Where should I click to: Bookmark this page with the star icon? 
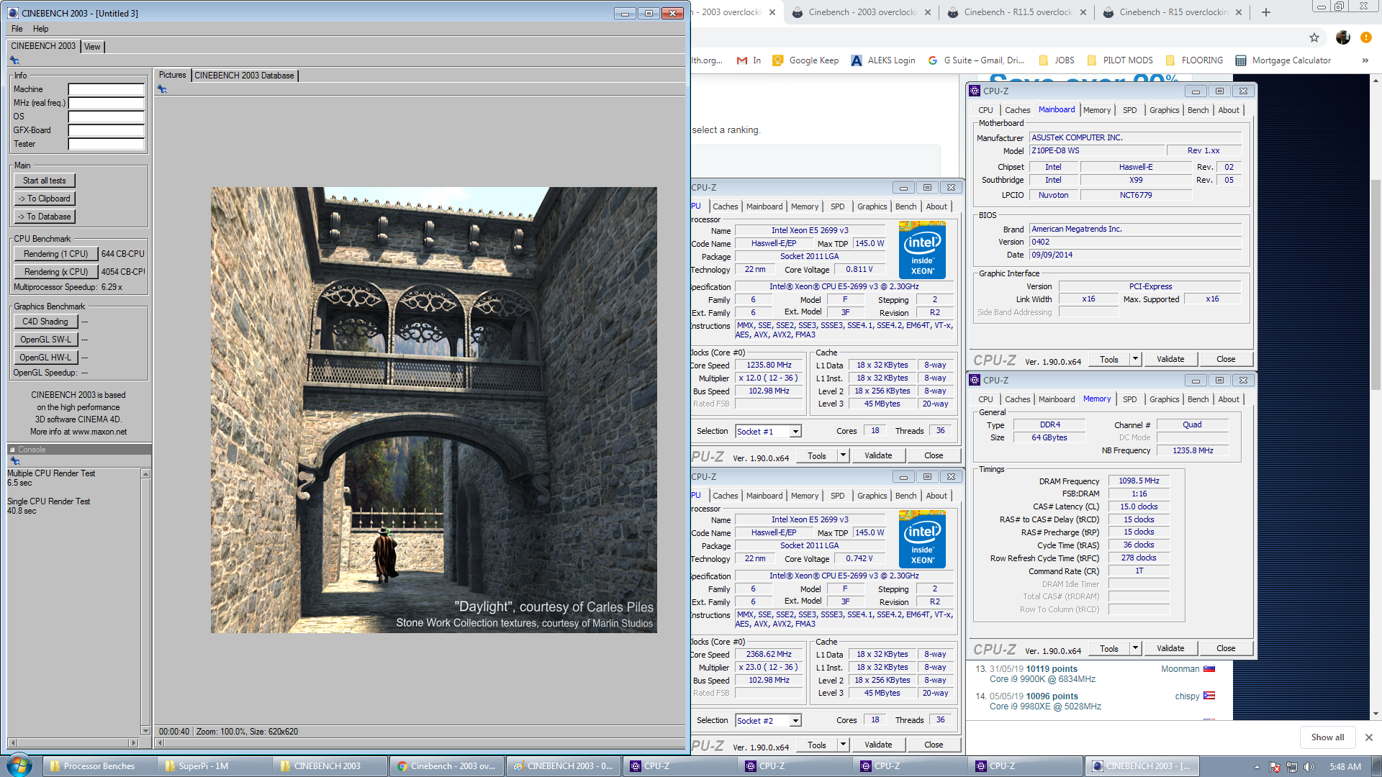[x=1314, y=37]
